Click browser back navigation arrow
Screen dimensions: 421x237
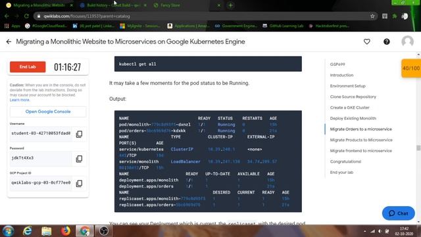[7, 16]
